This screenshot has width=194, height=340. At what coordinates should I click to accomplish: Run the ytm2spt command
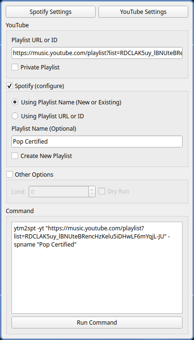tap(97, 323)
